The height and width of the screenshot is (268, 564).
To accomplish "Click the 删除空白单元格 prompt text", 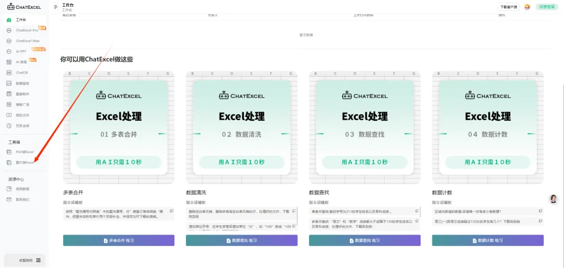I will (x=239, y=214).
